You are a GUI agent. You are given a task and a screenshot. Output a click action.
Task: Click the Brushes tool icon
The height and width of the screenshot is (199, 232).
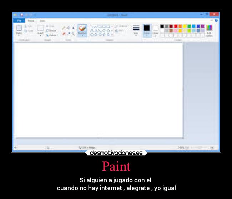coord(82,28)
